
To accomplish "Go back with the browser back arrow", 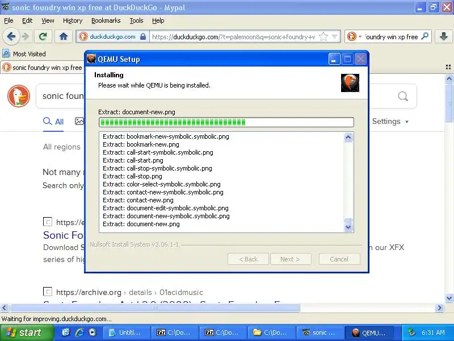I will pos(11,36).
